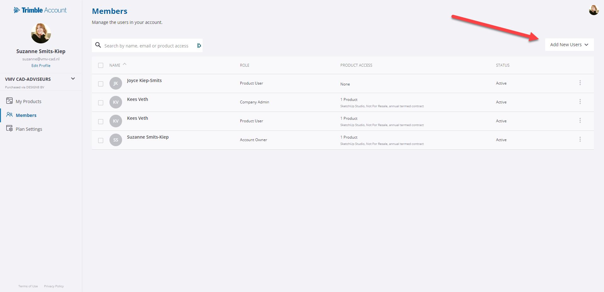Open the profile avatar menu at top right
The image size is (604, 292).
click(x=594, y=10)
